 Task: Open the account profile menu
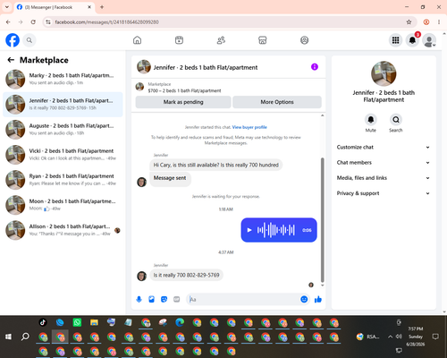coord(429,40)
